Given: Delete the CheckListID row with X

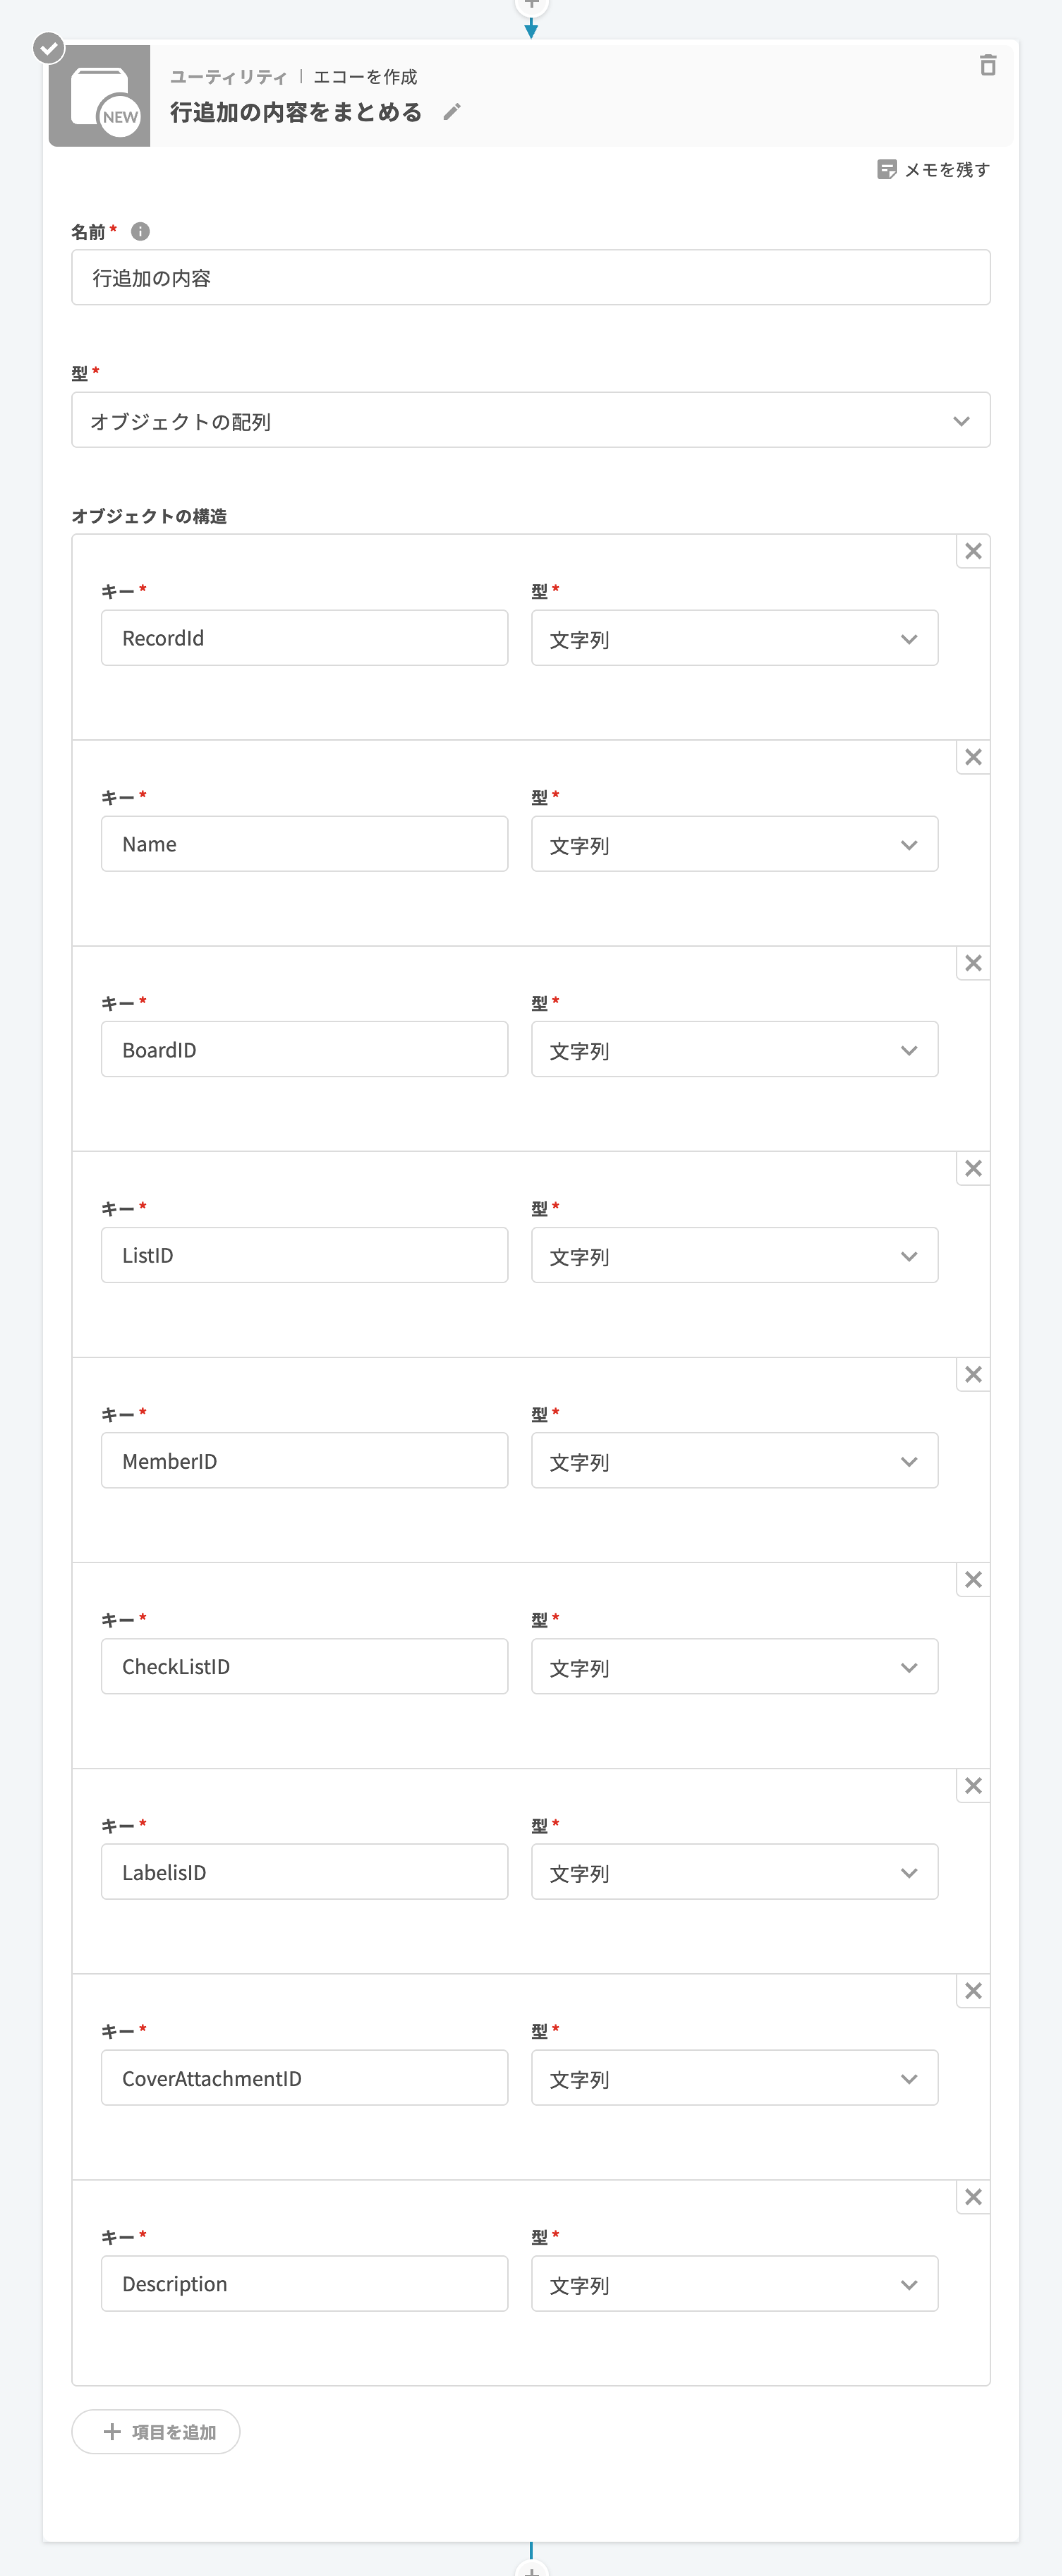Looking at the screenshot, I should 973,1580.
